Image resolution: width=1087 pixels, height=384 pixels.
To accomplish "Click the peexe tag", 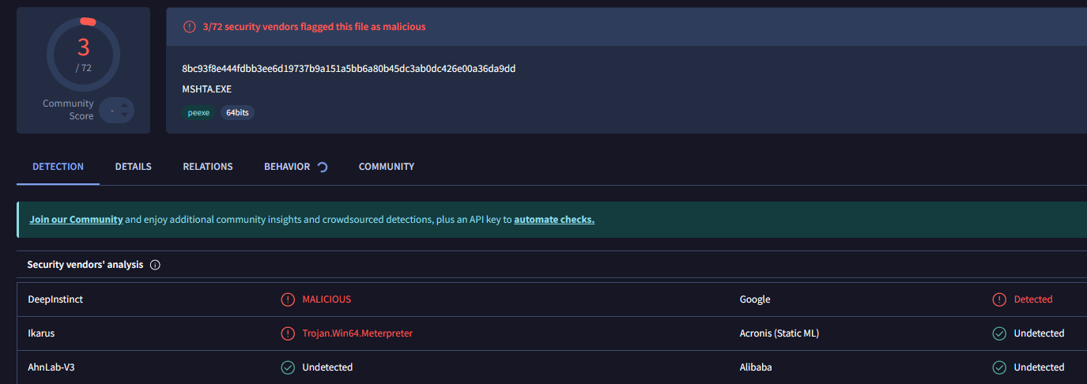I will click(198, 113).
